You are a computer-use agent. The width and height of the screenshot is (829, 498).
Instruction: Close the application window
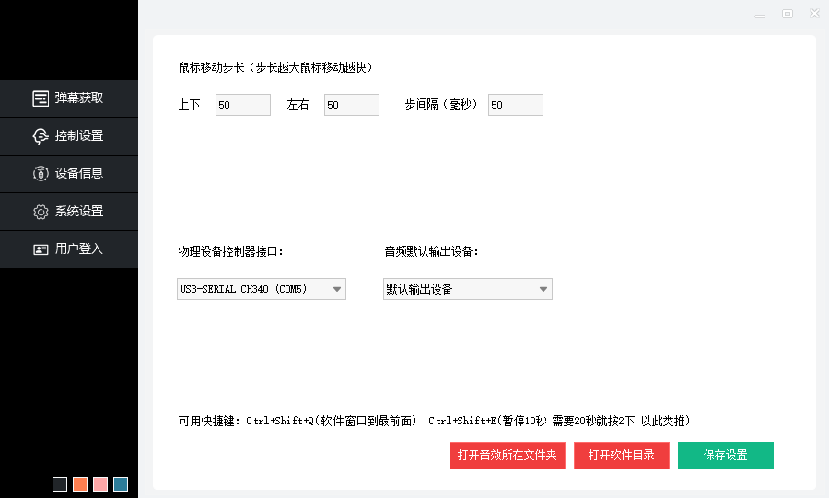(814, 14)
